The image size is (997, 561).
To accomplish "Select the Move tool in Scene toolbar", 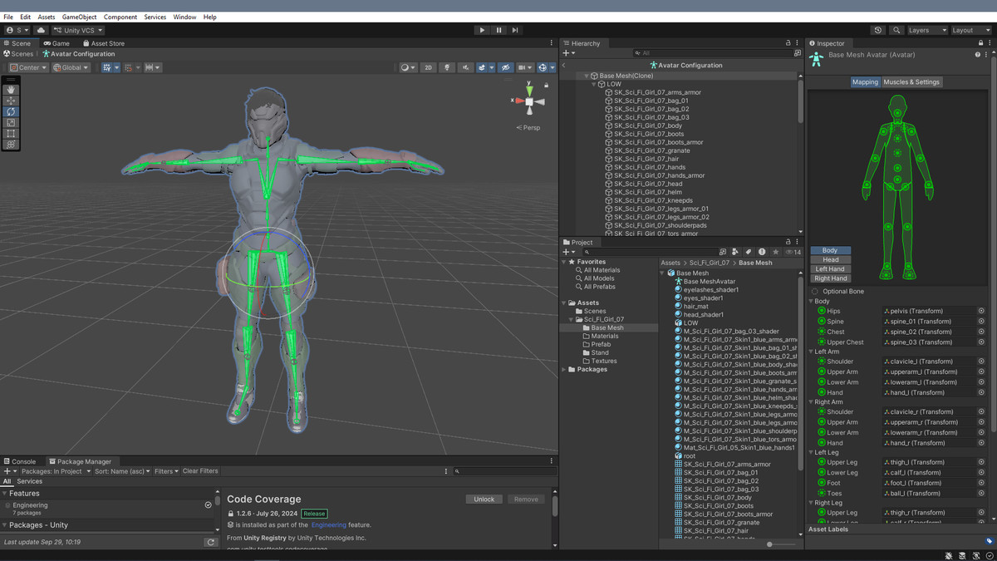I will pyautogui.click(x=11, y=101).
